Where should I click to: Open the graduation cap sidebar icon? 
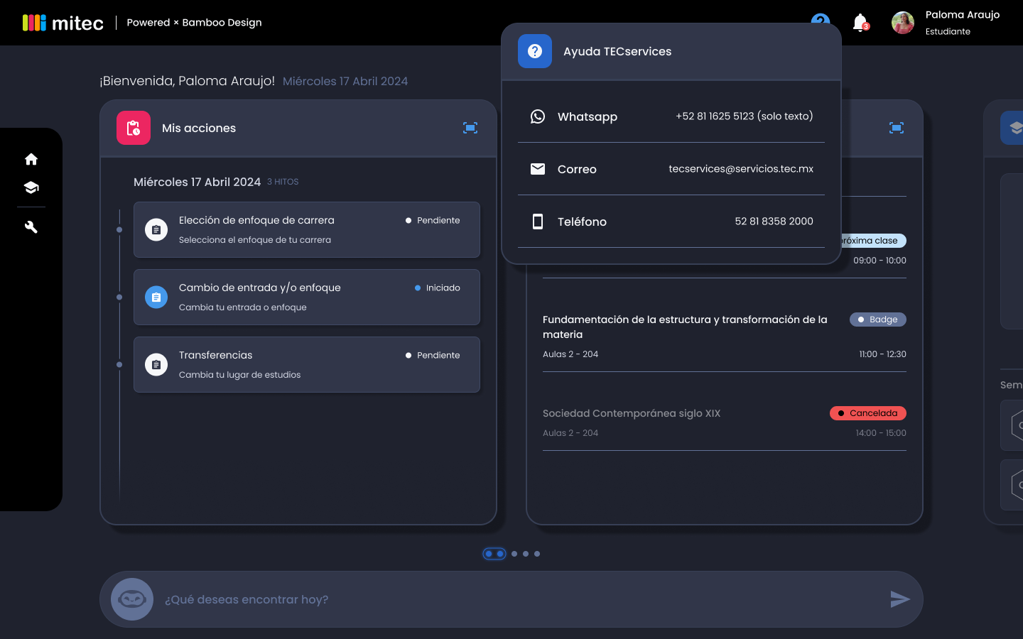[31, 187]
